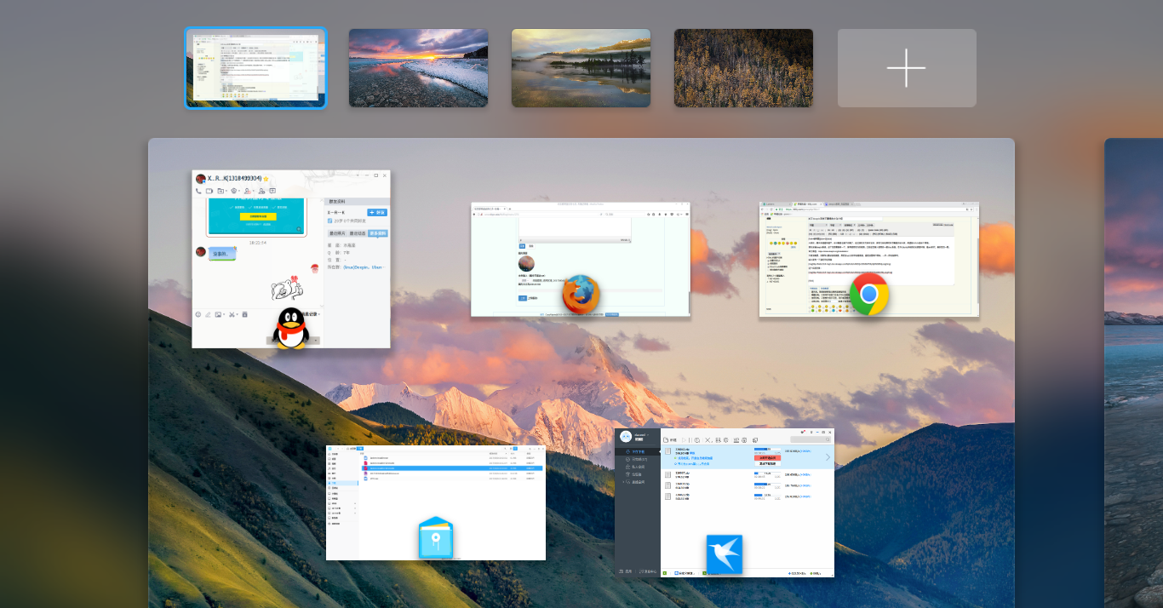Click the blue add-friend button in QQ window
The width and height of the screenshot is (1163, 608).
pos(377,212)
